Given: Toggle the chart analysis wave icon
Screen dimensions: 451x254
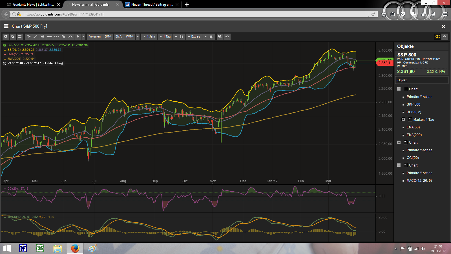Looking at the screenshot, I should [445, 36].
